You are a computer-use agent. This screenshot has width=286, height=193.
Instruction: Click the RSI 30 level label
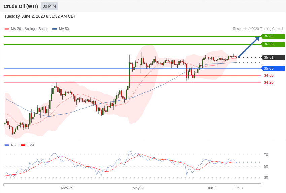[266, 177]
